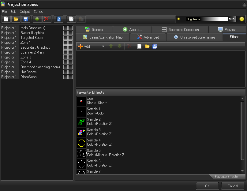Click the Projection zones window title icon

[x=3, y=4]
